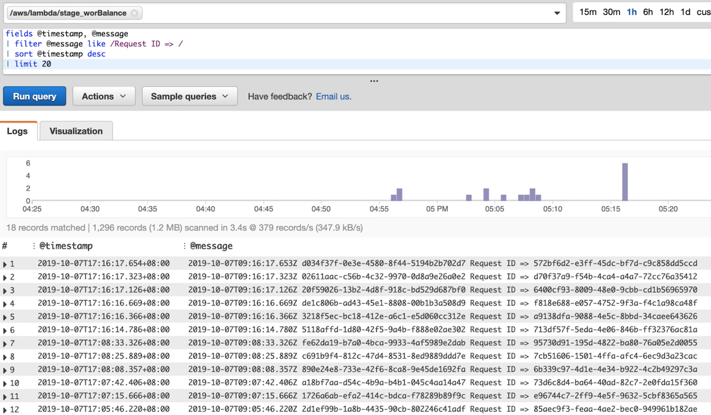Remove the /aws/lambda/stage_worBalance log group chip
The image size is (711, 415).
pos(133,12)
